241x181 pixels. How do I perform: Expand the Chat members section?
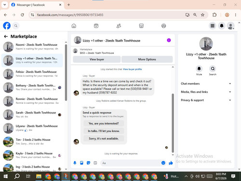[x=206, y=84]
